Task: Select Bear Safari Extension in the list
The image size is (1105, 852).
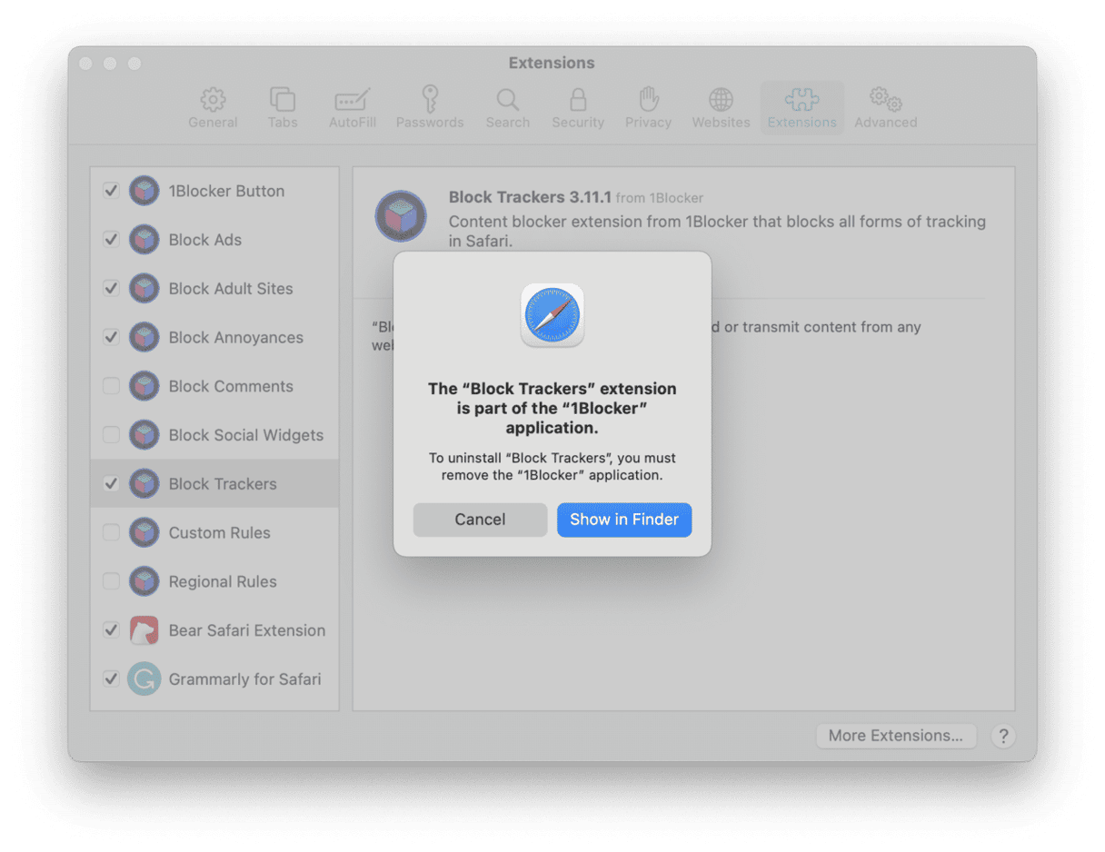Action: [x=246, y=630]
